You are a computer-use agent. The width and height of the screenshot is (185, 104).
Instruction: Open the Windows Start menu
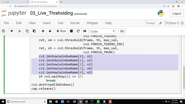click(3, 102)
